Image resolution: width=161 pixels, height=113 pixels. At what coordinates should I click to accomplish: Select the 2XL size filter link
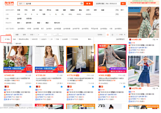[x=62, y=14]
